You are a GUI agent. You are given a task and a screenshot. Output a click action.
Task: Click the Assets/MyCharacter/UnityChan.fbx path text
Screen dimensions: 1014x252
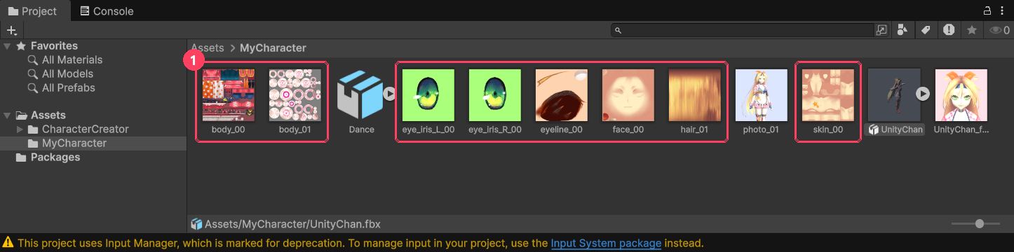[292, 225]
